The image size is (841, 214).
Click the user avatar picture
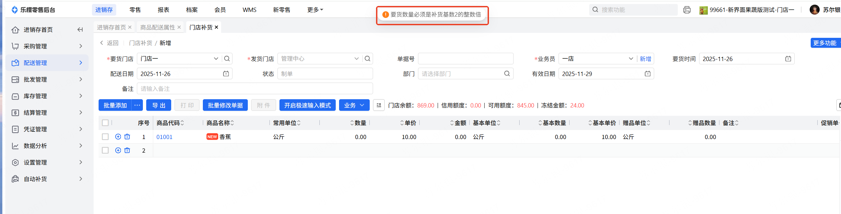tap(814, 10)
